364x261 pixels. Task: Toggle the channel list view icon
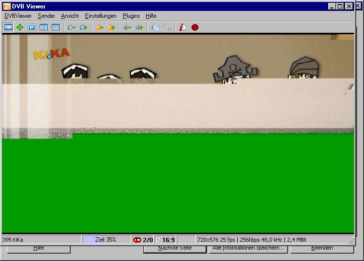(8, 27)
